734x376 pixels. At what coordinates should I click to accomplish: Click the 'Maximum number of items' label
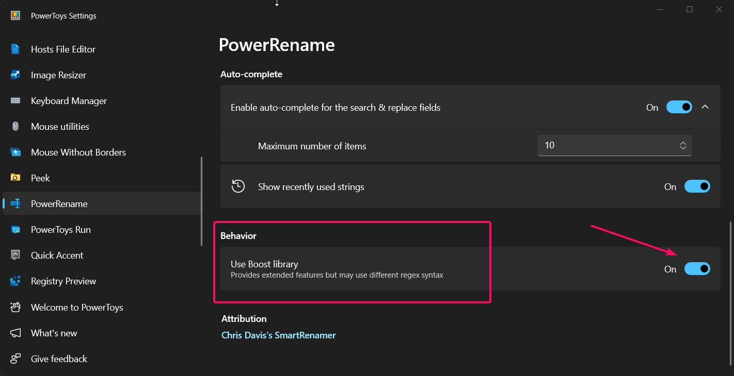(x=312, y=146)
